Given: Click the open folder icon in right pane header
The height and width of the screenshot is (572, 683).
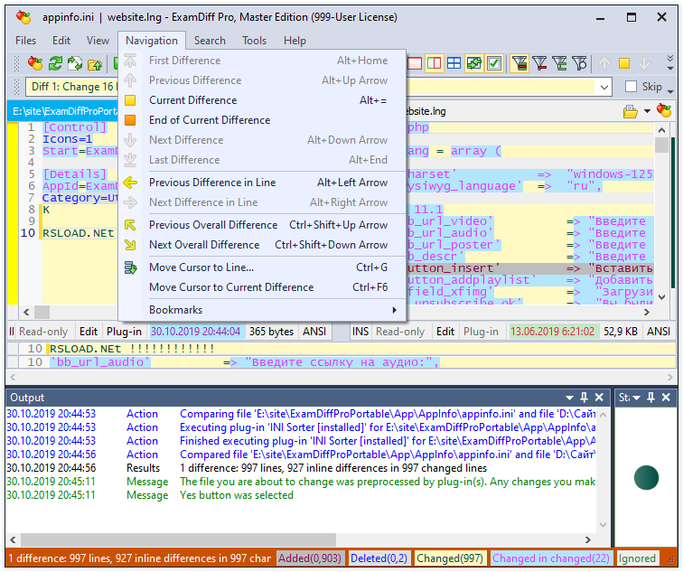Looking at the screenshot, I should tap(631, 111).
